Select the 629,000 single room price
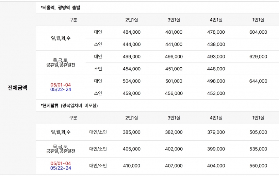 click(258, 57)
